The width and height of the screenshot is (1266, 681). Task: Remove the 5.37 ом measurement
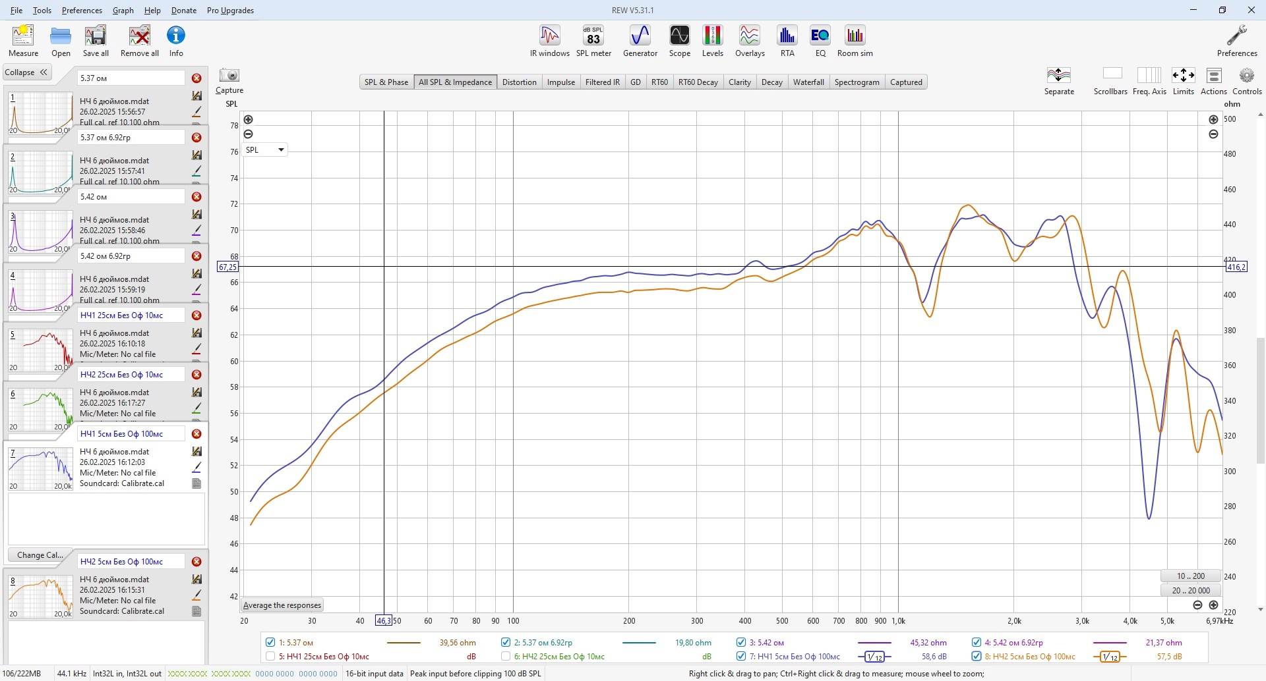point(196,78)
